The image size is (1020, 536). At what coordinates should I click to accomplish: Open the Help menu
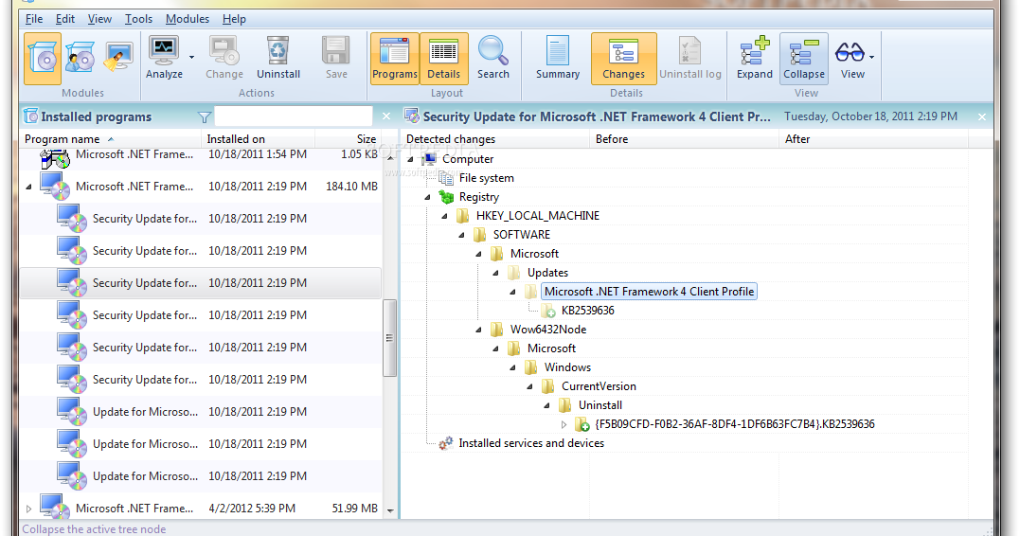(234, 19)
